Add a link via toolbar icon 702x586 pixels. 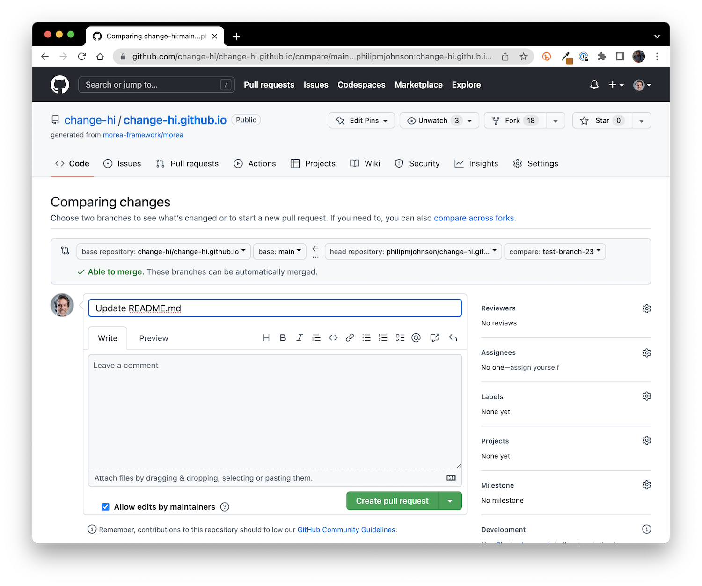(x=350, y=338)
